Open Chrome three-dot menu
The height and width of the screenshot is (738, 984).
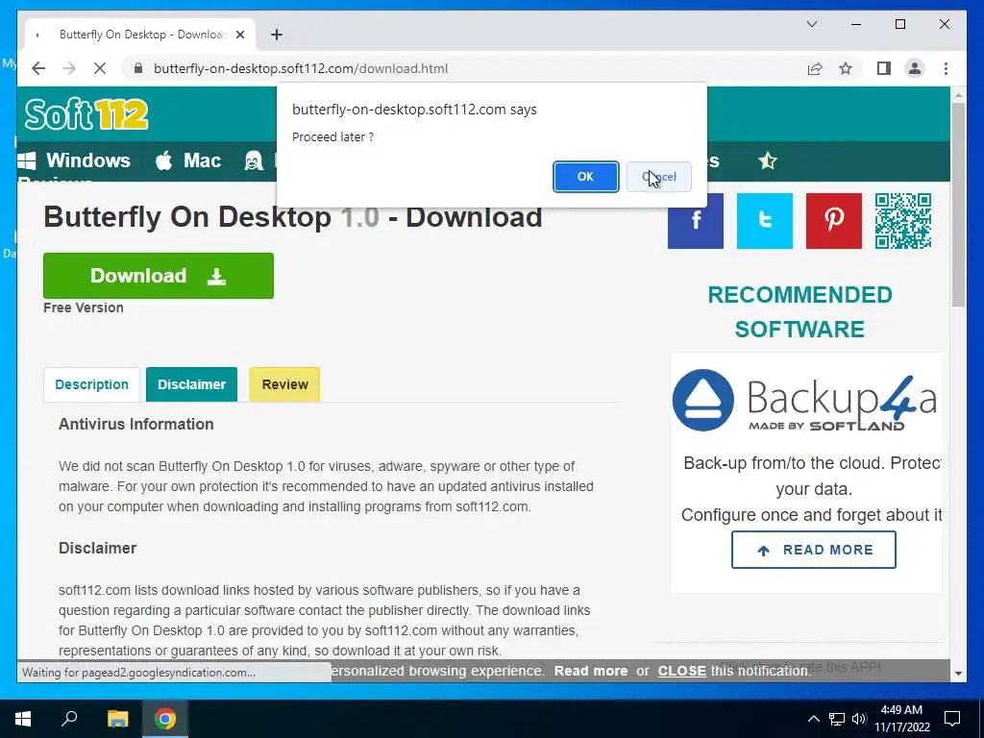pyautogui.click(x=946, y=68)
